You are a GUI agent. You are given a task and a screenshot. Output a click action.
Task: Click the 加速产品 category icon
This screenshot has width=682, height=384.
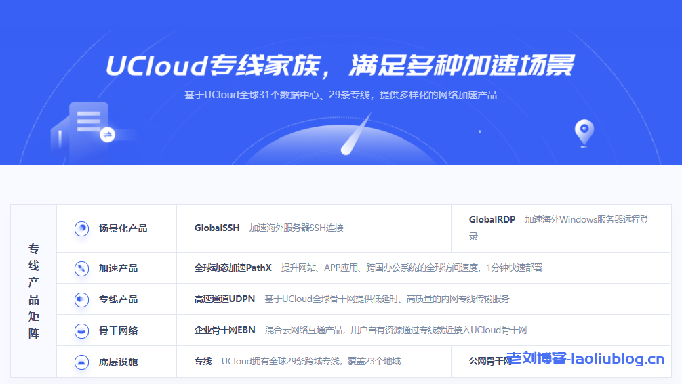pyautogui.click(x=81, y=268)
